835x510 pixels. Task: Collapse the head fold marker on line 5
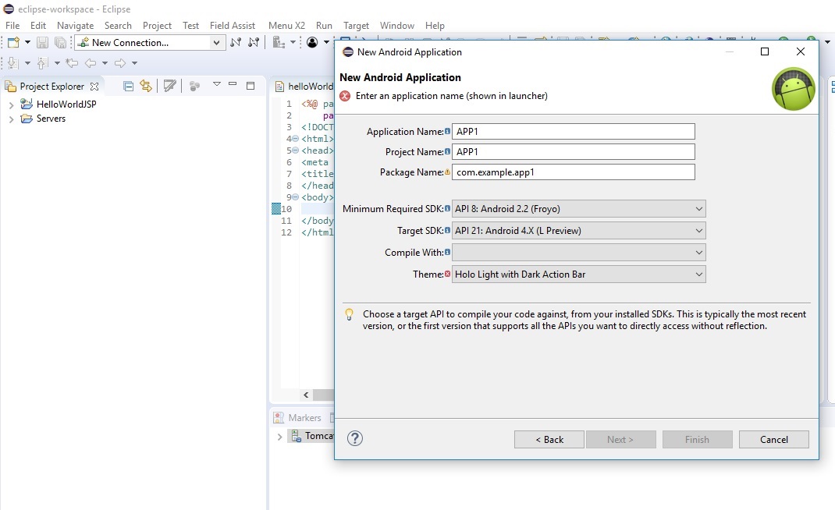pos(296,151)
